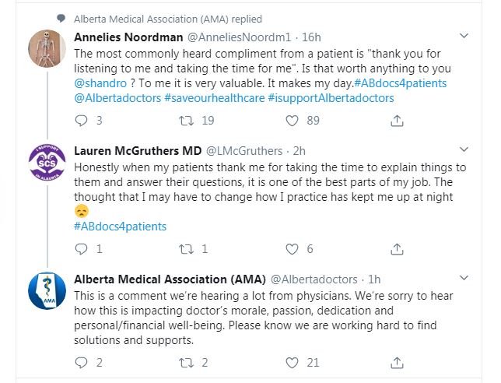This screenshot has height=383, width=501.
Task: Share the Alberta Medical Association tweet
Action: (396, 362)
